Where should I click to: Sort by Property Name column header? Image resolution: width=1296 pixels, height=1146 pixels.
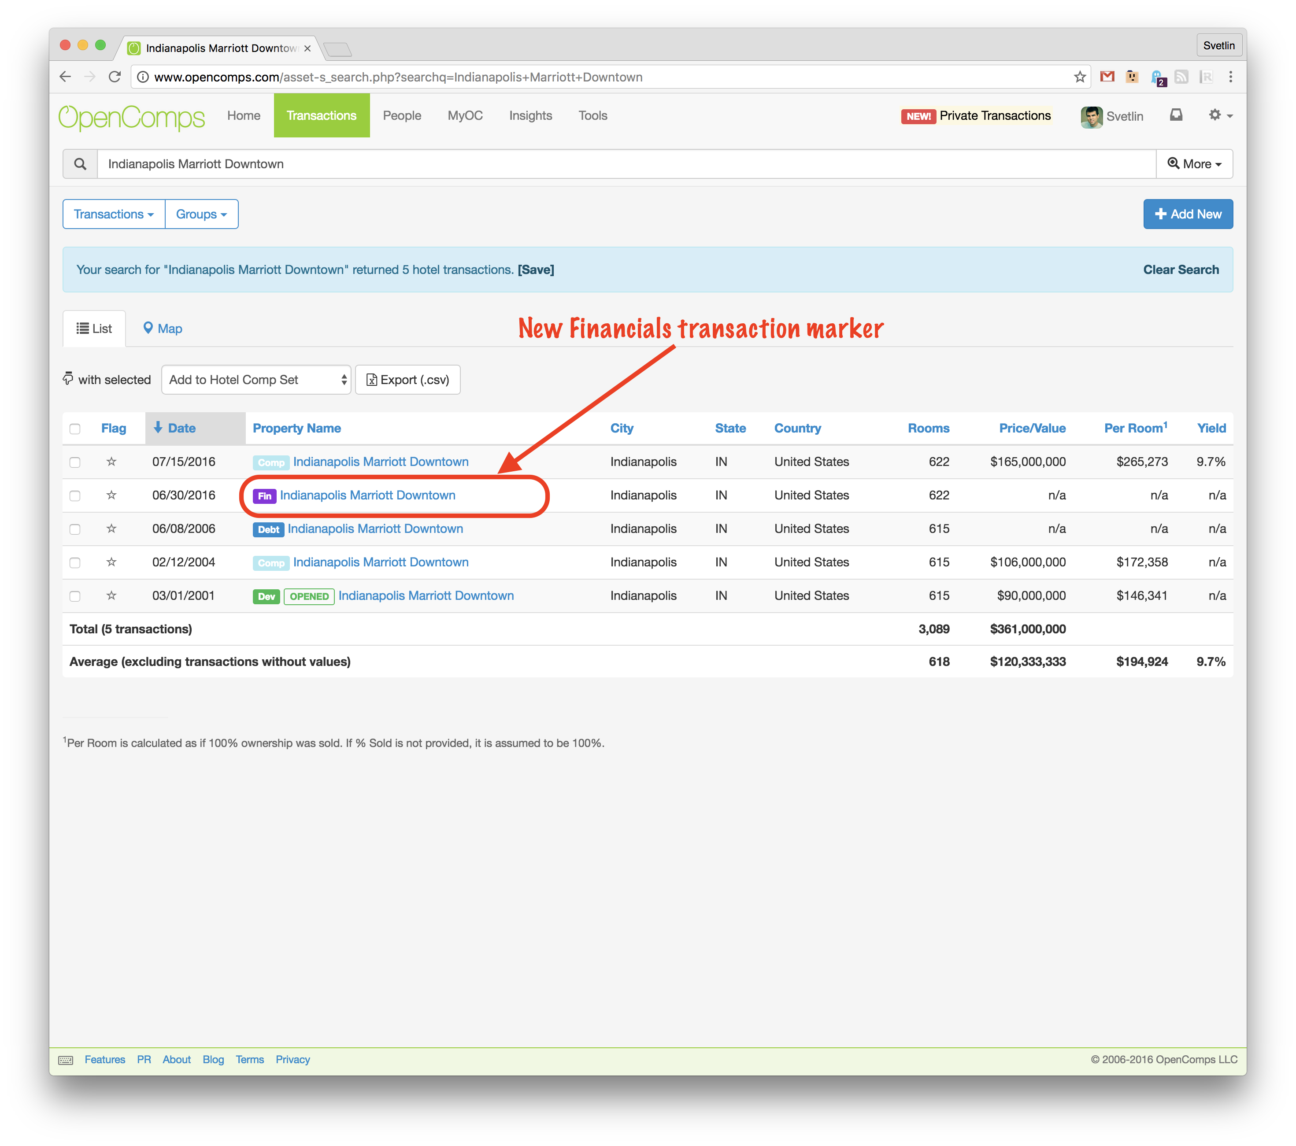pyautogui.click(x=297, y=429)
